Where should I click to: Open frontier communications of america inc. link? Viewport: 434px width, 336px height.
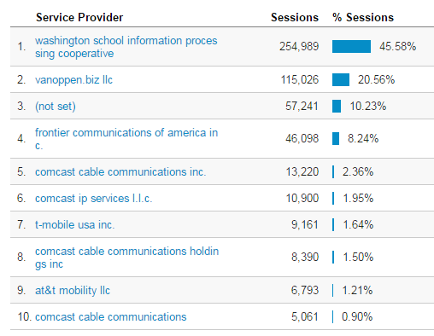126,139
